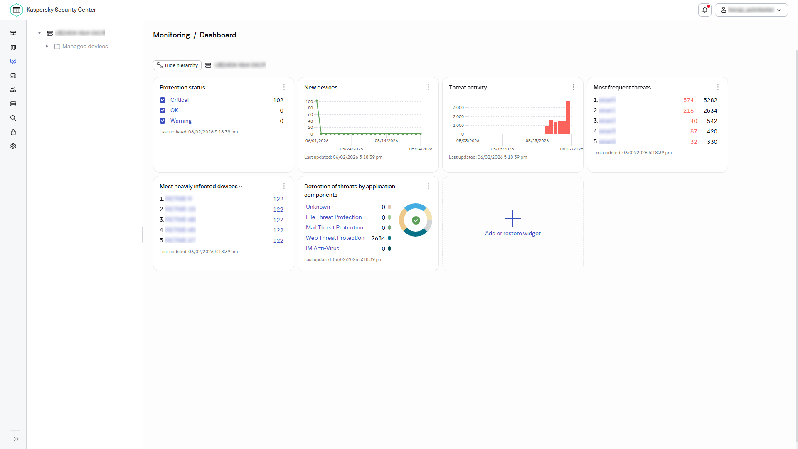Image resolution: width=798 pixels, height=449 pixels.
Task: Open the marketplace bag sidebar icon
Action: [x=13, y=132]
